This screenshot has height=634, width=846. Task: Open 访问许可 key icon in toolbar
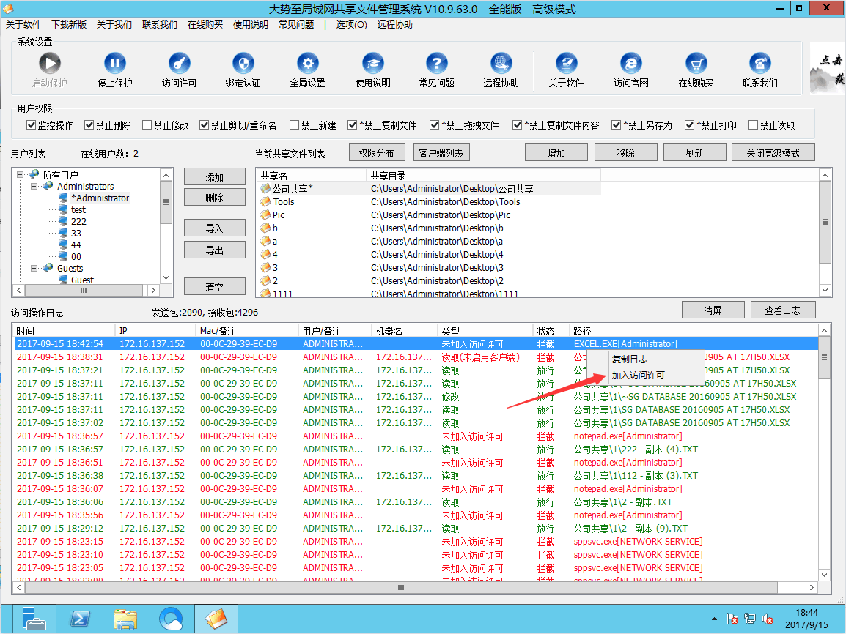(x=179, y=64)
